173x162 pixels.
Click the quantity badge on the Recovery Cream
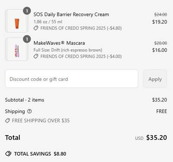pyautogui.click(x=27, y=11)
